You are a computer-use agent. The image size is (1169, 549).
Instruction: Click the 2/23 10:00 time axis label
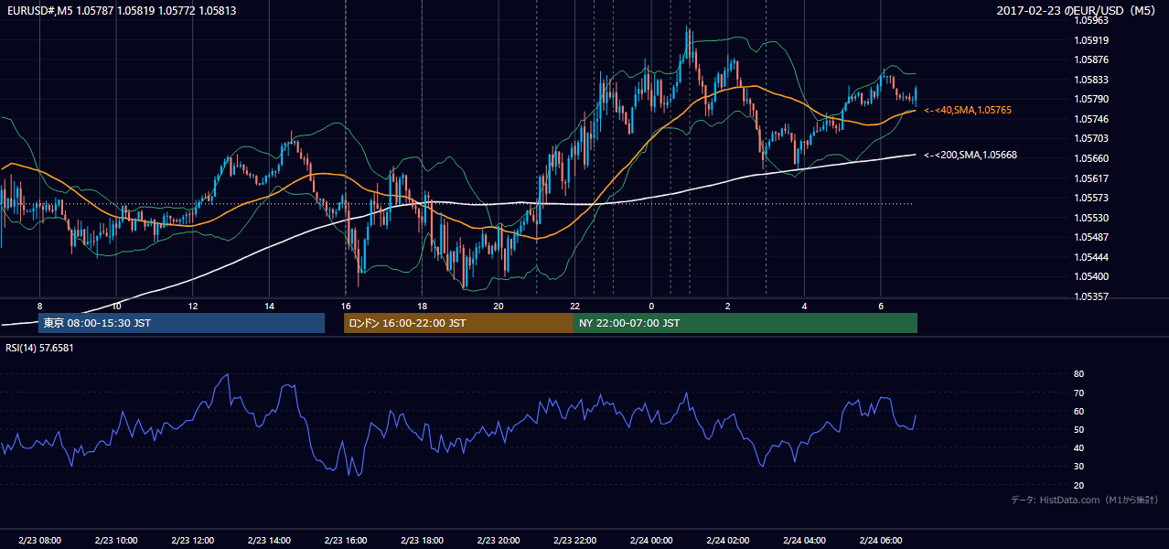point(116,541)
